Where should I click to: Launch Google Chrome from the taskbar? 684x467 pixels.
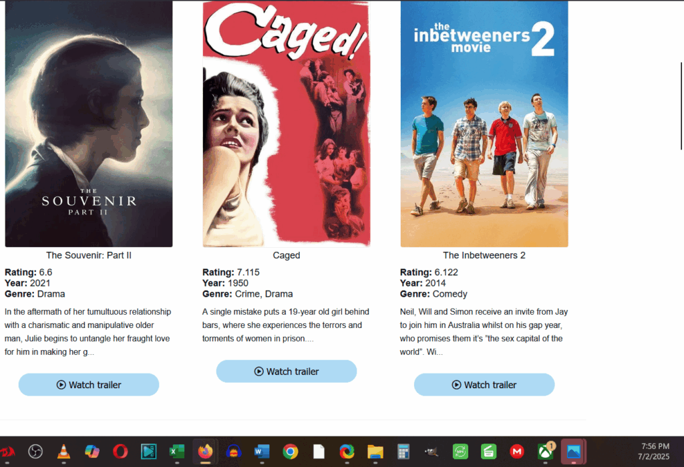[290, 451]
